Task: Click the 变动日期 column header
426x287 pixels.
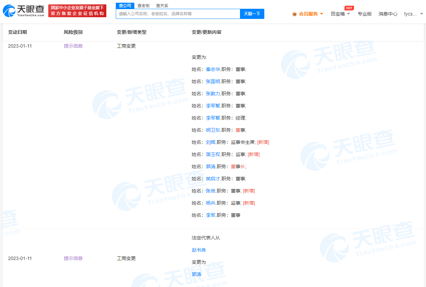Action: point(18,32)
